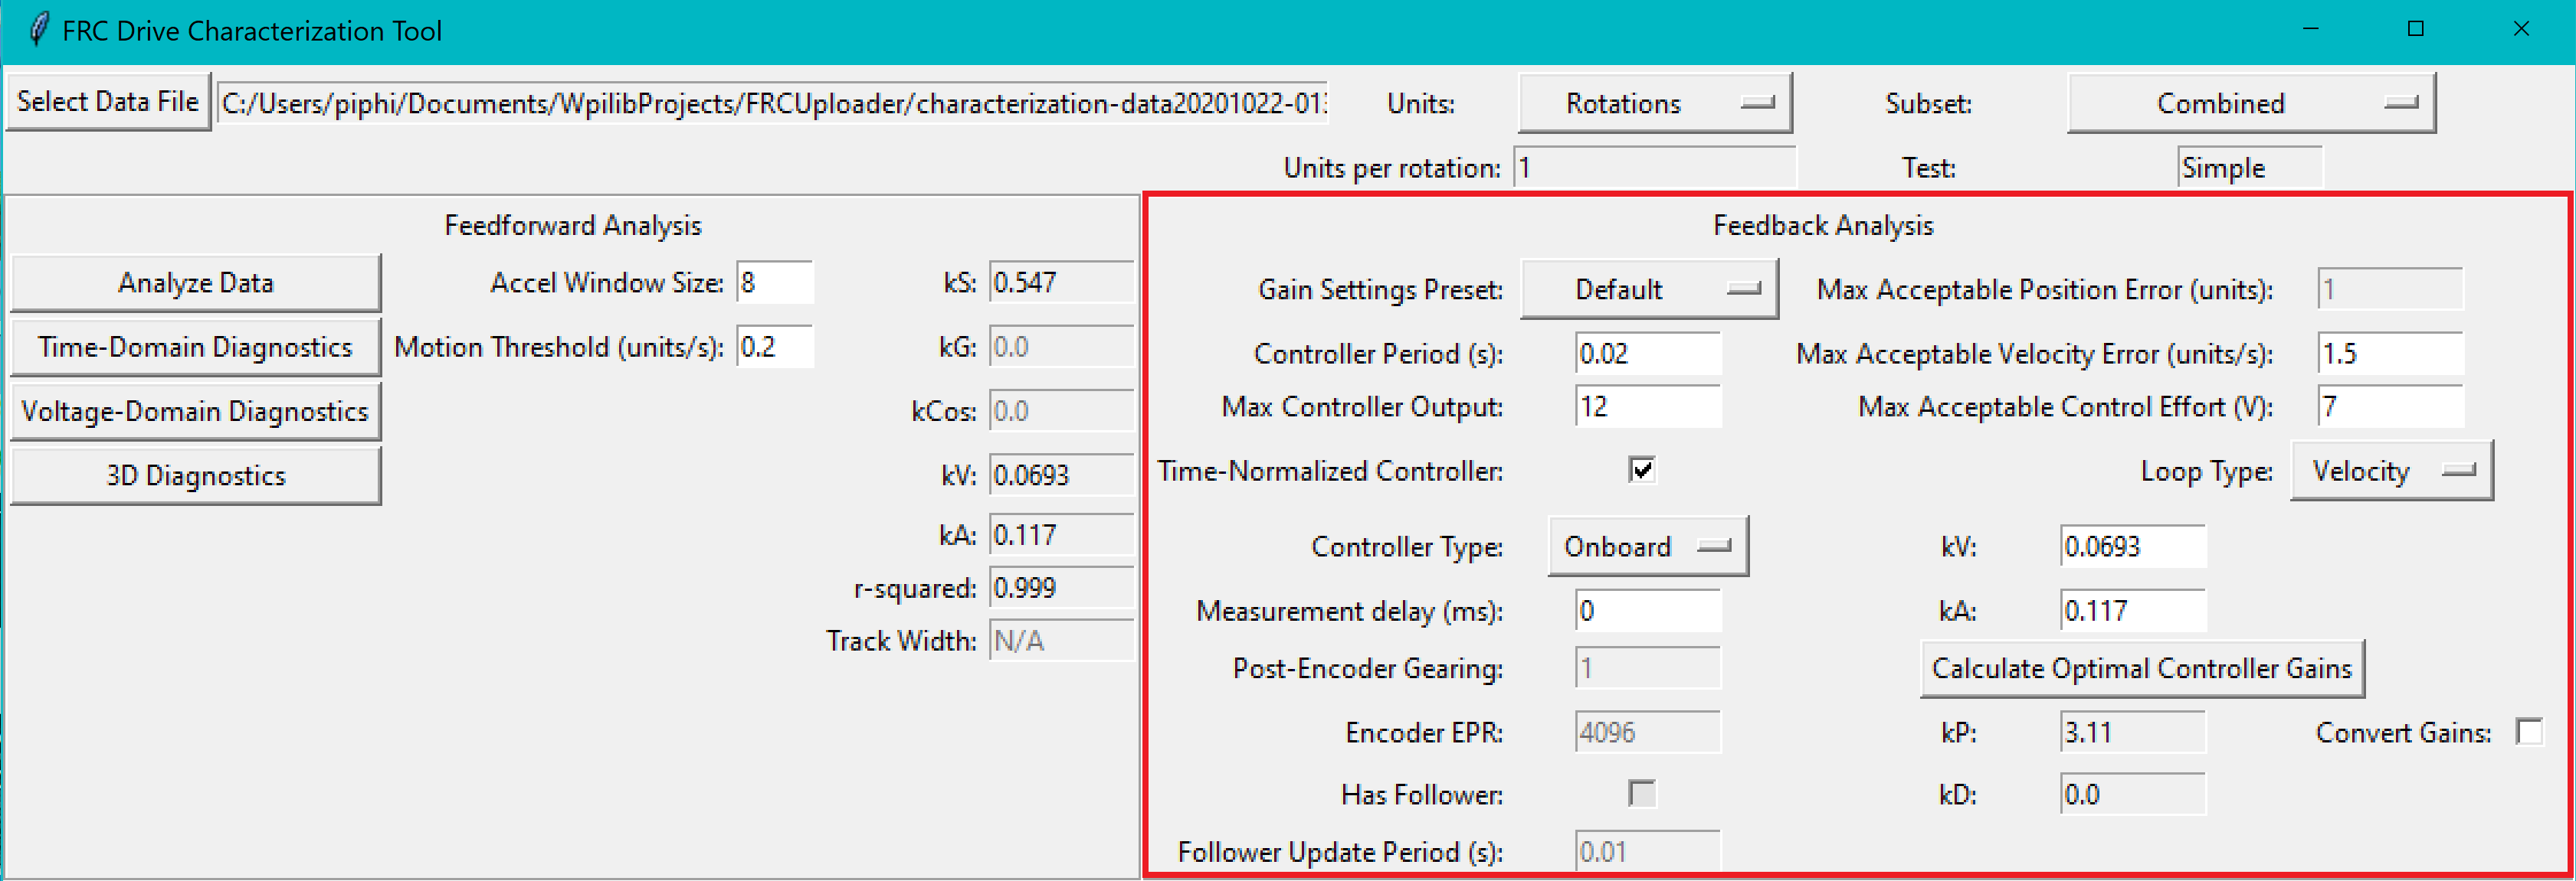Screen dimensions: 2576x881
Task: Toggle the Time-Normalized Controller checkbox
Action: 1641,469
